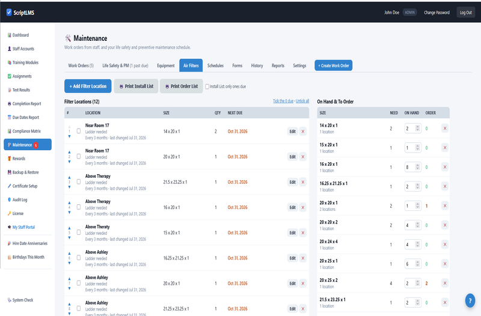
Task: Switch to the Work Orders tab
Action: tap(81, 65)
